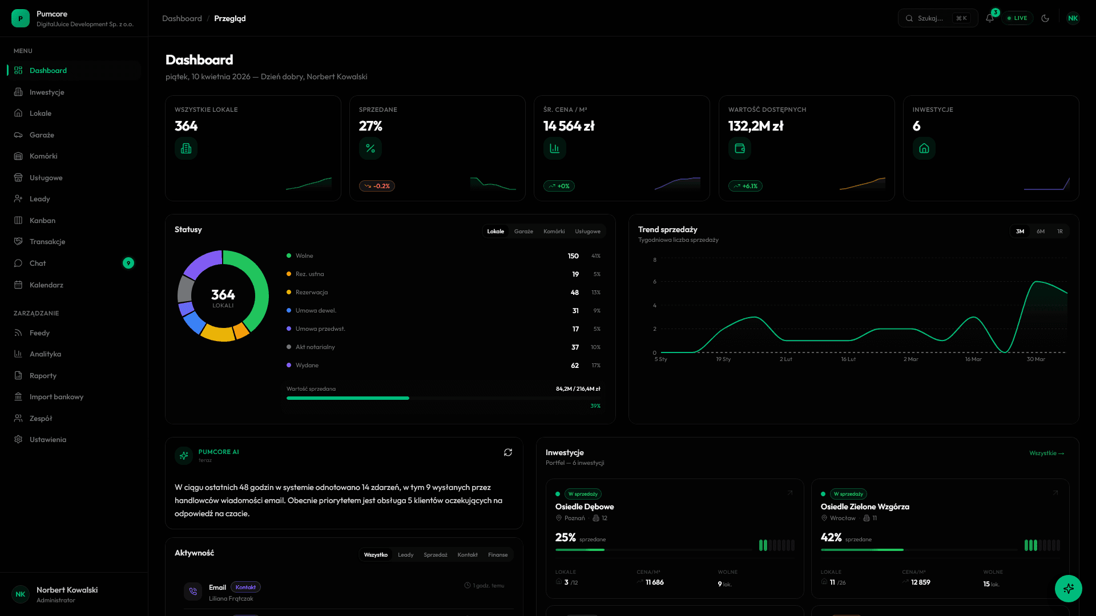Viewport: 1096px width, 616px height.
Task: Expand the Osiedle Zielone Wzgórza card
Action: click(x=1054, y=493)
